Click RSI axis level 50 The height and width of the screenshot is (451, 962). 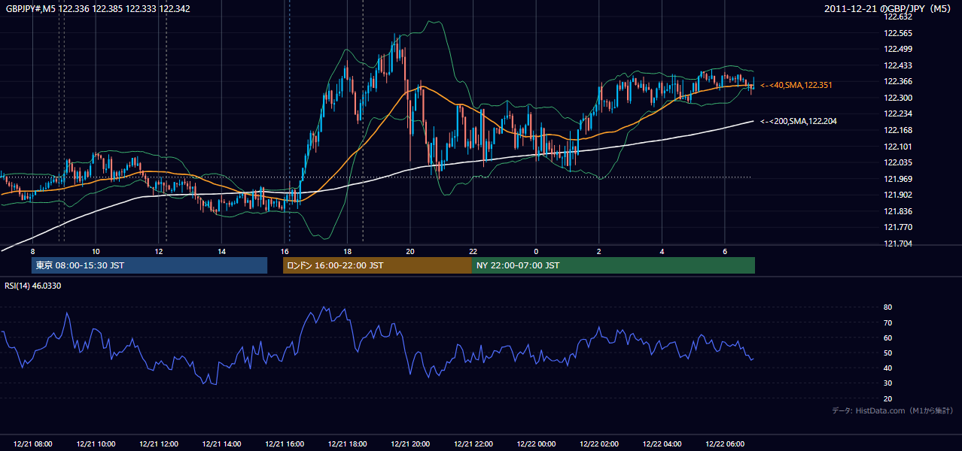tap(888, 353)
